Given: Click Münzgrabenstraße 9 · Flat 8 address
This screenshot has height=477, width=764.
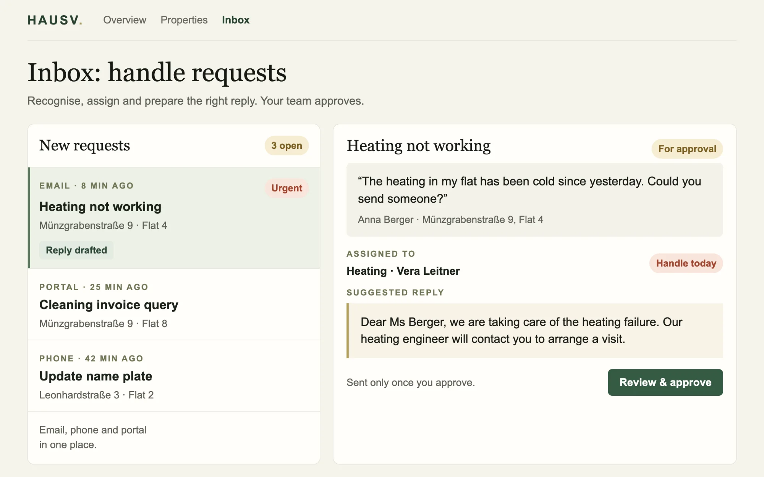Looking at the screenshot, I should pos(103,324).
